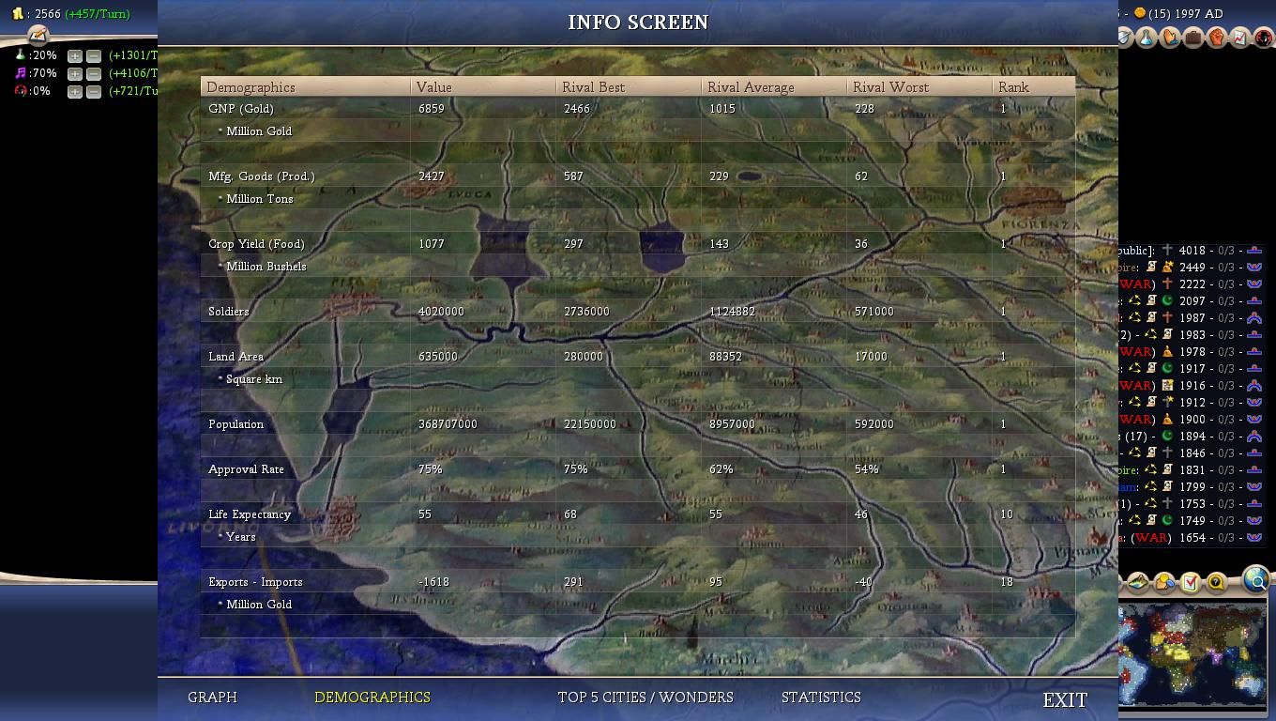This screenshot has height=721, width=1276.
Task: Select the Mfg. Goods (Prod.) row label
Action: 262,176
